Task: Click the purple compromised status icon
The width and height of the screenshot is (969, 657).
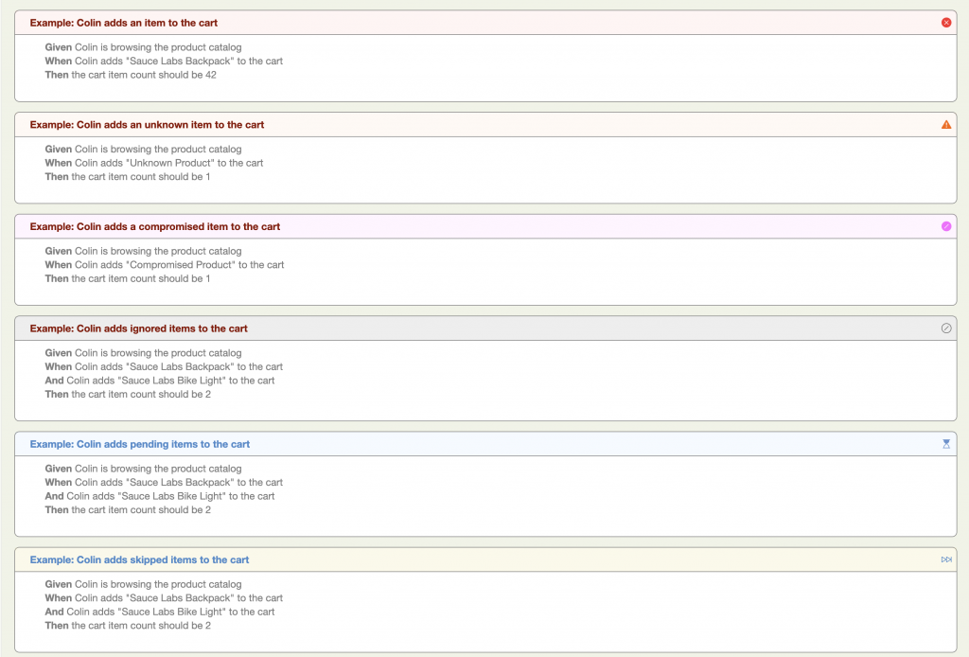Action: click(x=946, y=226)
